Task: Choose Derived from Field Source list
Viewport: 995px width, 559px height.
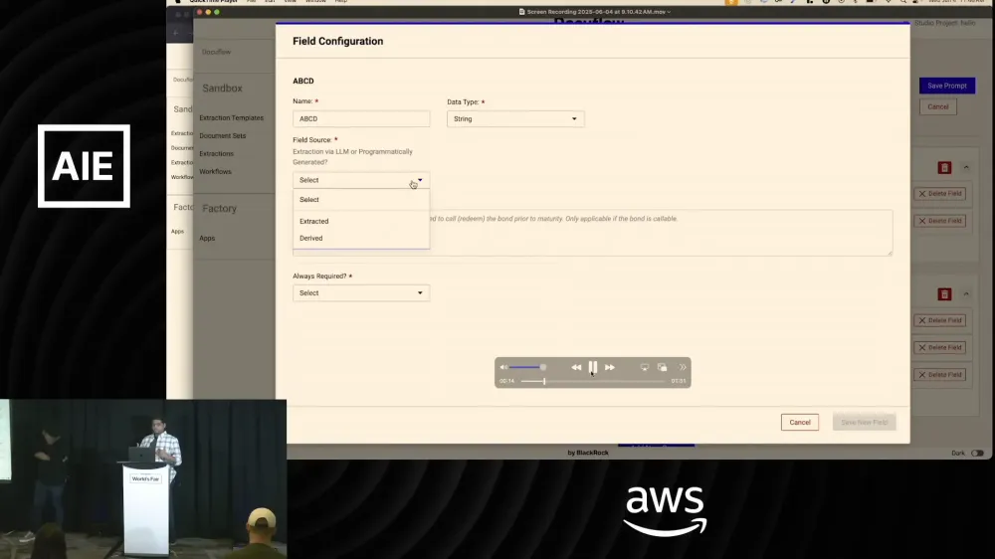Action: 310,239
